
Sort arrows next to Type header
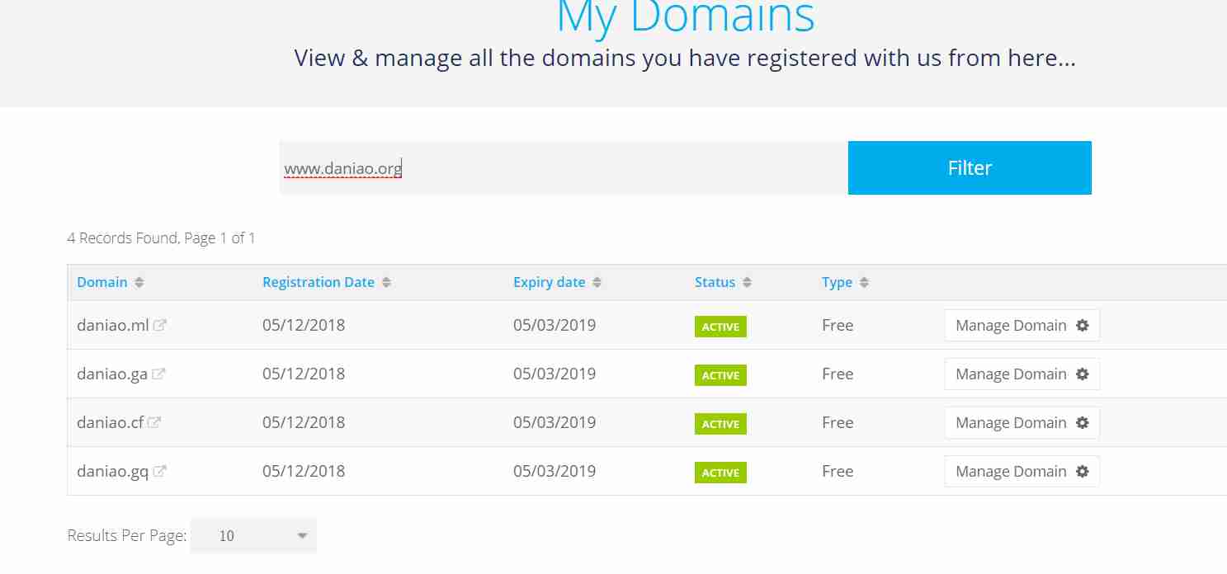tap(864, 282)
